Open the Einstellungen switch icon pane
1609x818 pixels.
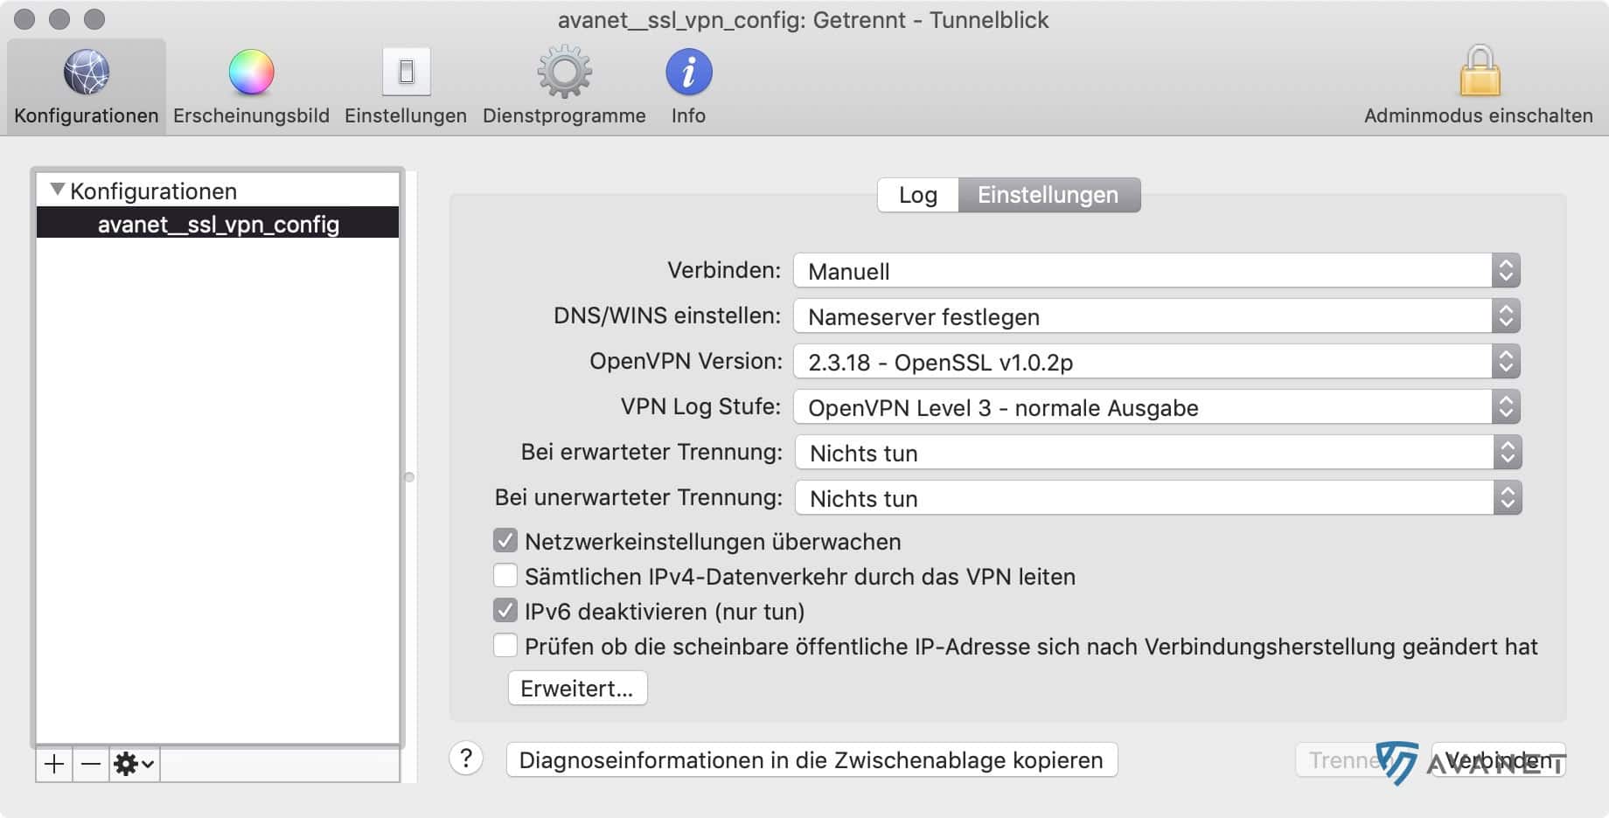click(x=406, y=87)
